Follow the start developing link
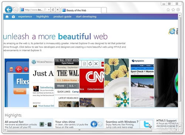The width and height of the screenshot is (185, 135). click(86, 17)
